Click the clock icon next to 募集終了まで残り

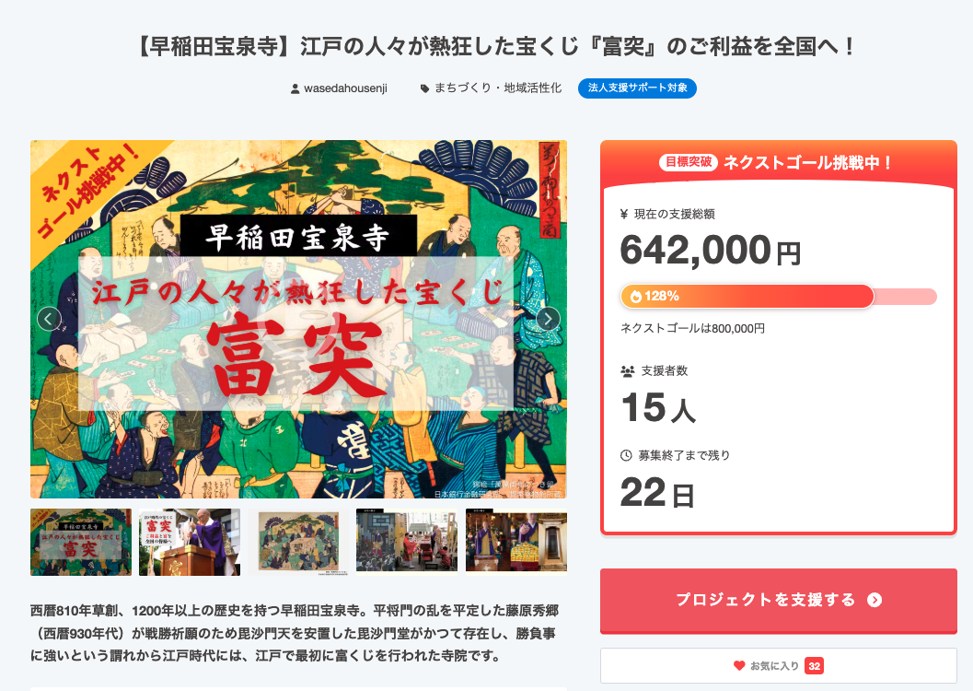coord(626,455)
